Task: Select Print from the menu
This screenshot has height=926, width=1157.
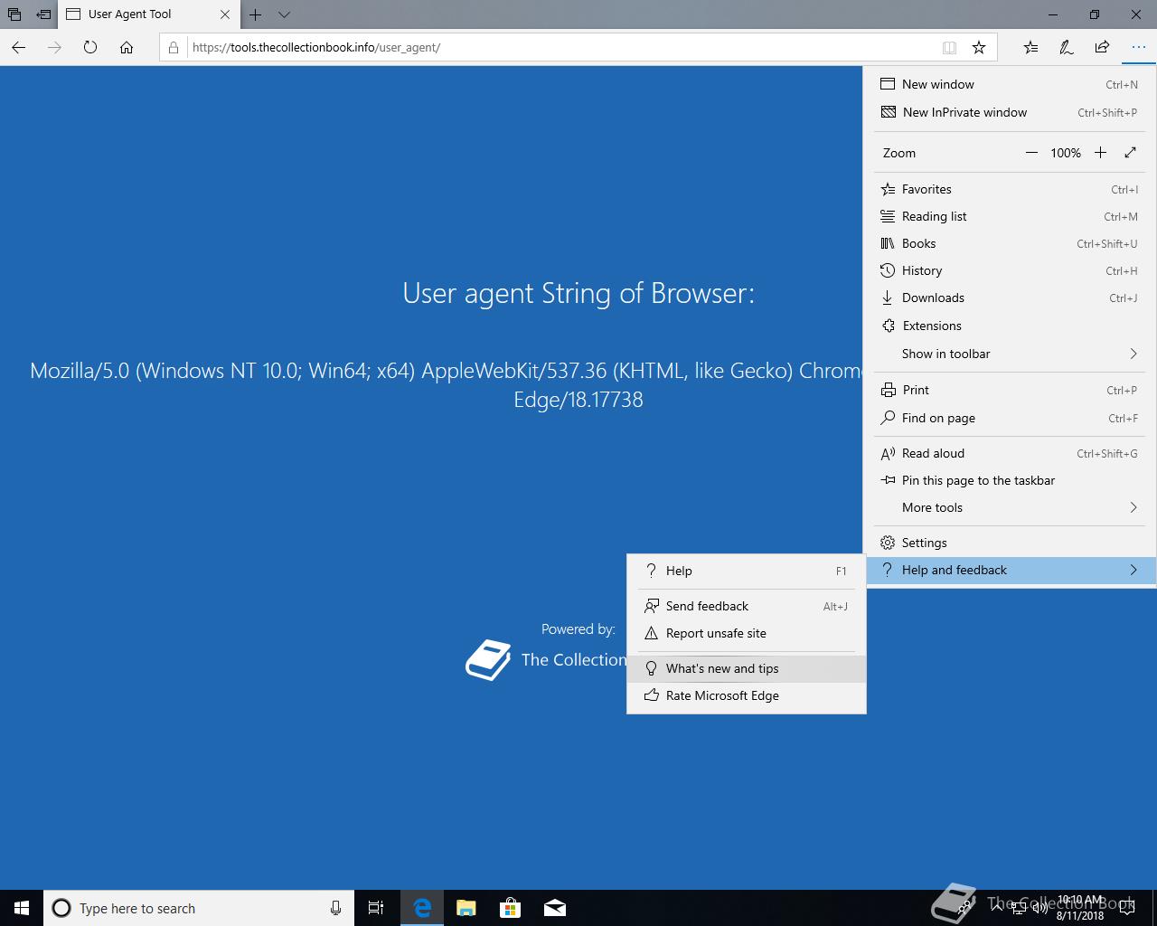Action: (x=1010, y=390)
